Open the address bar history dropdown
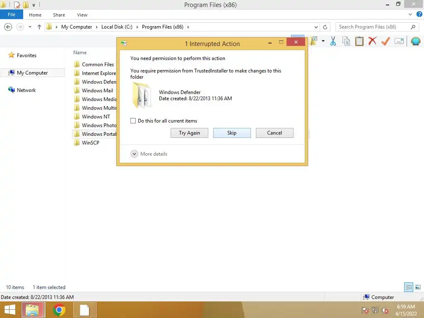The width and height of the screenshot is (424, 318). pyautogui.click(x=316, y=27)
